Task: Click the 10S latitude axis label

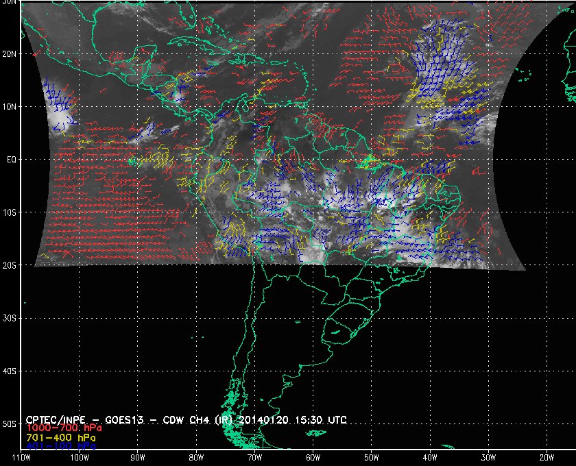Action: 10,212
